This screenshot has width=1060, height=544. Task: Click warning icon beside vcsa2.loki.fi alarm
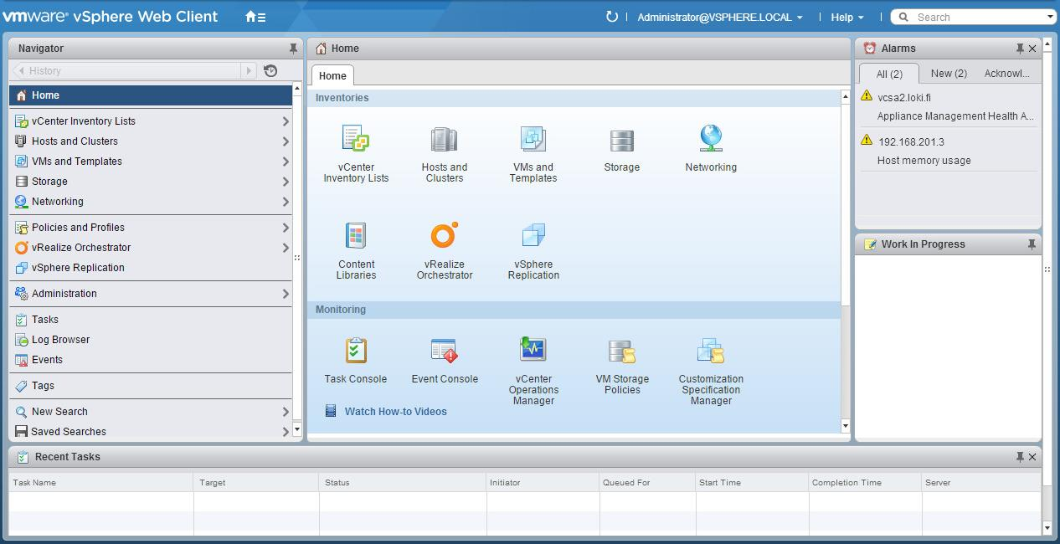pyautogui.click(x=867, y=96)
